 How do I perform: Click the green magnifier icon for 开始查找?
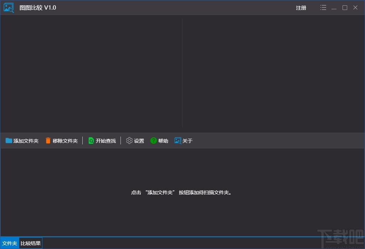[x=91, y=141]
